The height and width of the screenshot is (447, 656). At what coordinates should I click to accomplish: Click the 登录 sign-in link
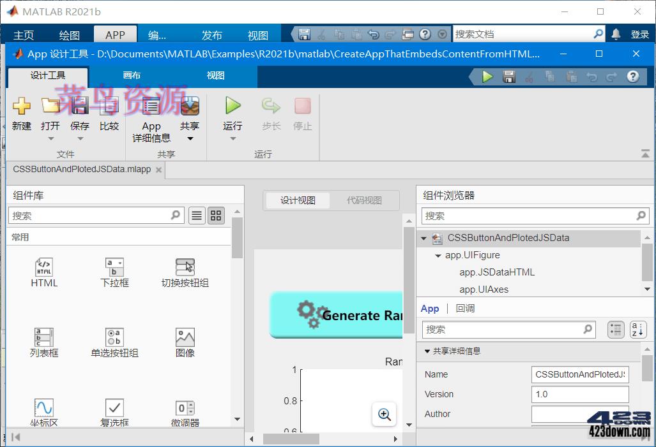pos(637,33)
